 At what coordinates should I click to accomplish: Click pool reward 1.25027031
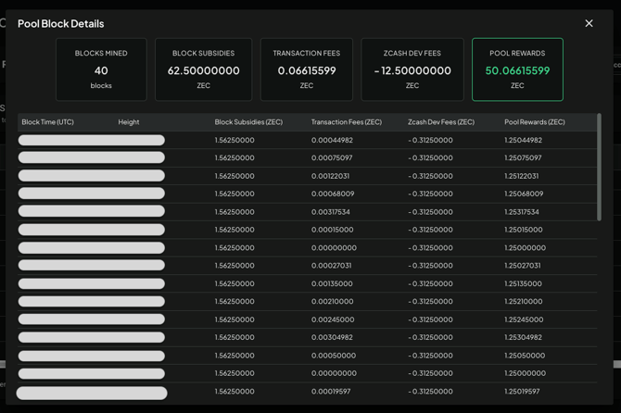[523, 266]
